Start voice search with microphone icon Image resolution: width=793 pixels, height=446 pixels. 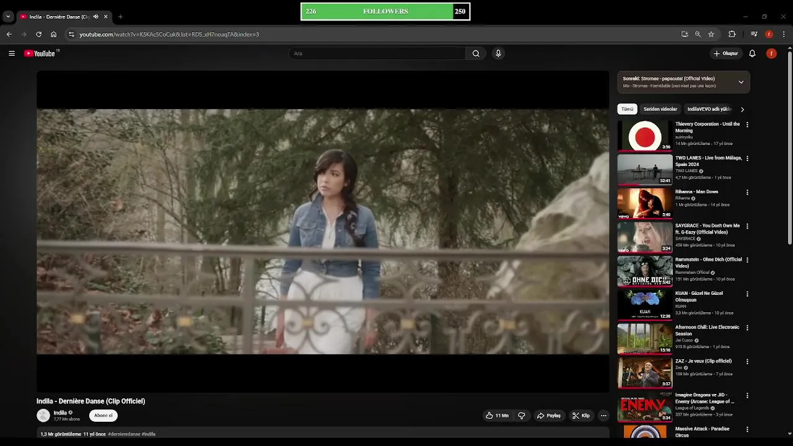coord(498,53)
